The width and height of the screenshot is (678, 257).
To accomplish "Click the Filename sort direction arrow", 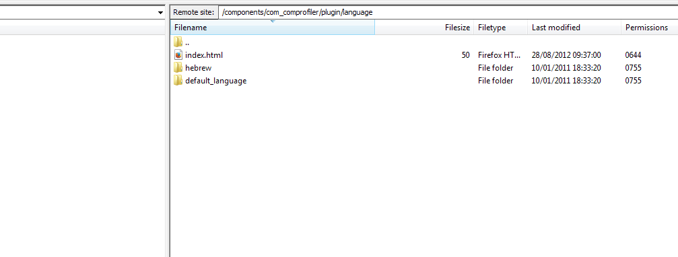I will (273, 21).
